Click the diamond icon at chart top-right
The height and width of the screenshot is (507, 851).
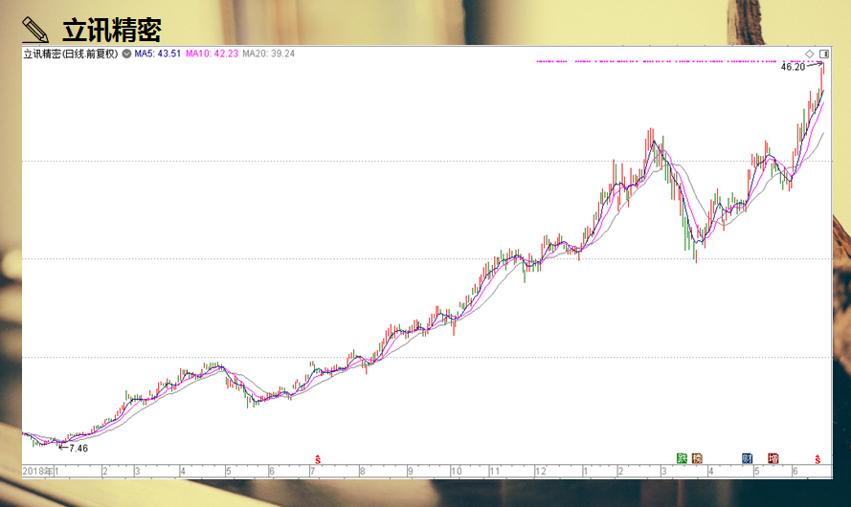coord(809,54)
